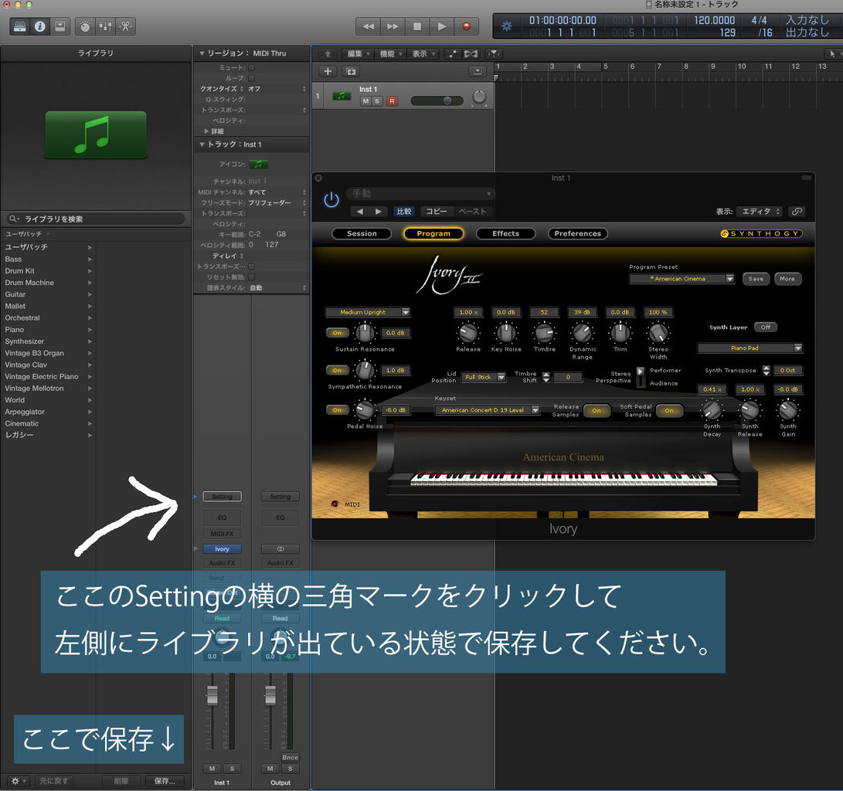Click the Record transport button
The height and width of the screenshot is (791, 843).
click(x=466, y=26)
